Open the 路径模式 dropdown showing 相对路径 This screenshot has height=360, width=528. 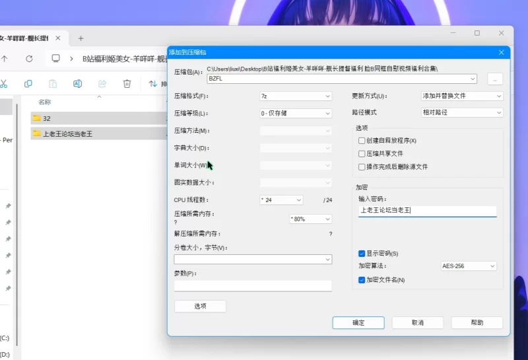[x=462, y=112]
